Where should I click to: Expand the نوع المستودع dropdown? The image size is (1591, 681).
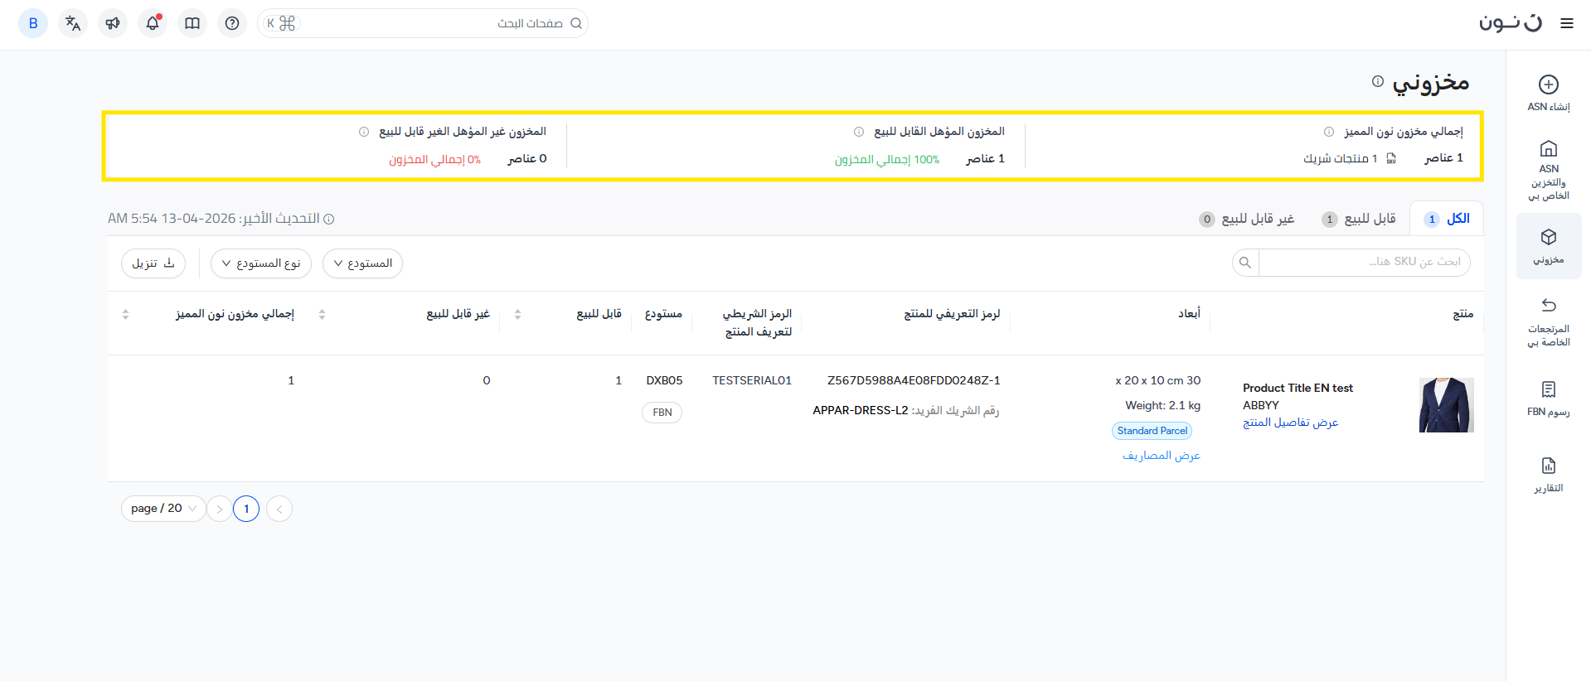[x=261, y=263]
